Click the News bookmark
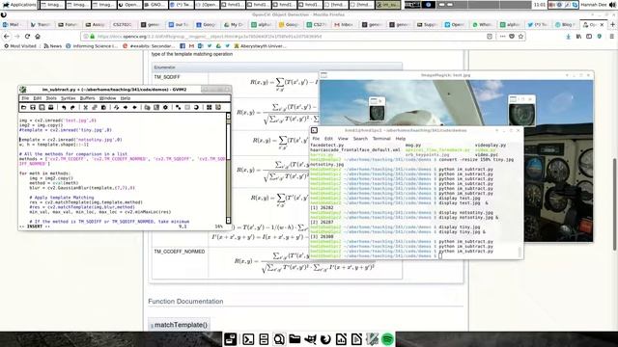This screenshot has height=347, width=618. tap(53, 46)
